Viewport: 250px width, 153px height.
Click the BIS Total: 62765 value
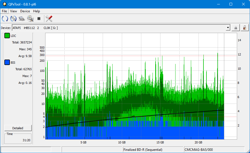click(24, 69)
